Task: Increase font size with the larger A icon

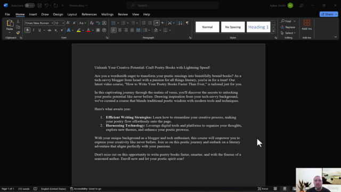Action: pyautogui.click(x=68, y=23)
